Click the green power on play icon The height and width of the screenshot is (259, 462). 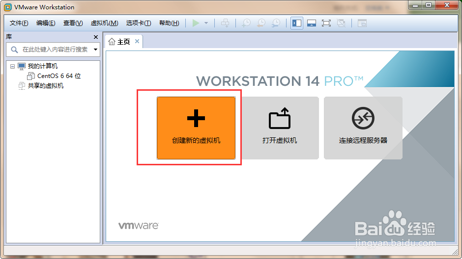[x=196, y=23]
